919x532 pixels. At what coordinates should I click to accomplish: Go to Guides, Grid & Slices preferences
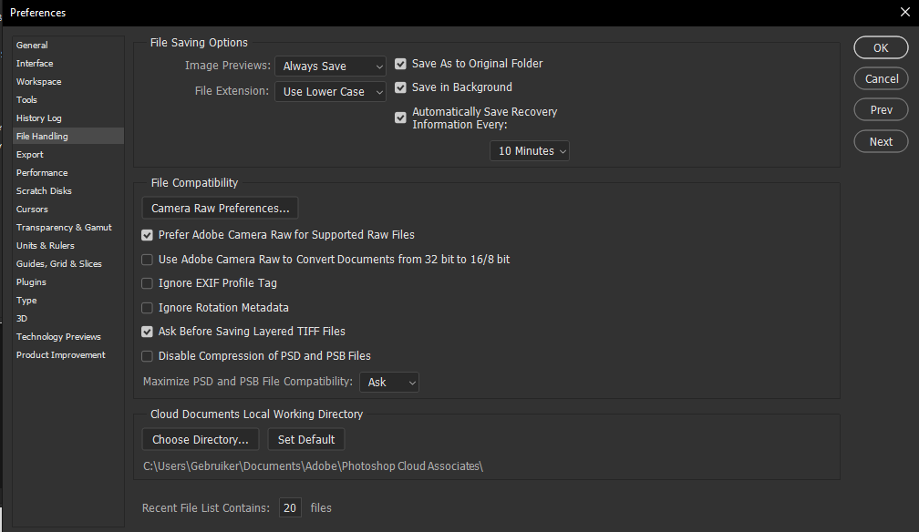point(59,264)
